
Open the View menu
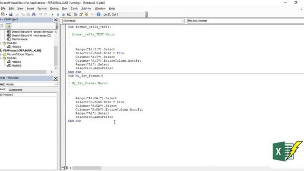[x=20, y=9]
